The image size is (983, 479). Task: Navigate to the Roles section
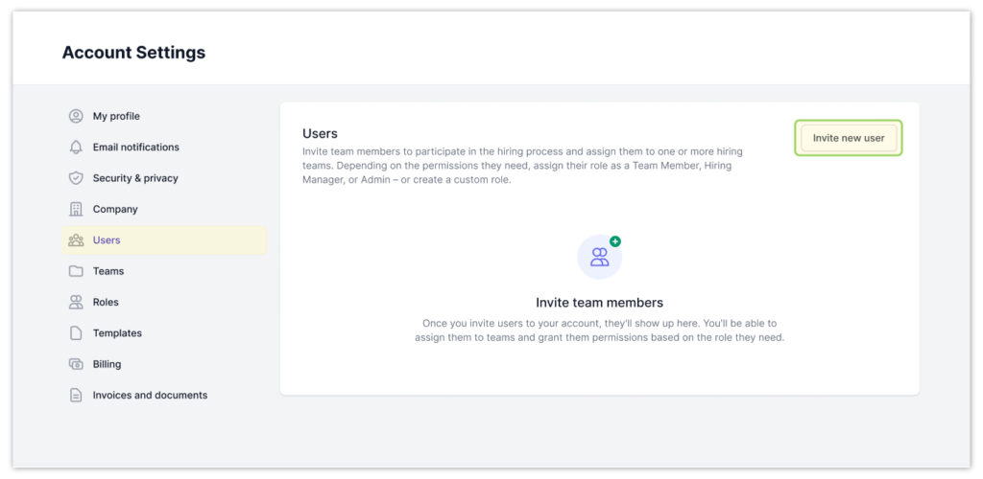click(106, 302)
